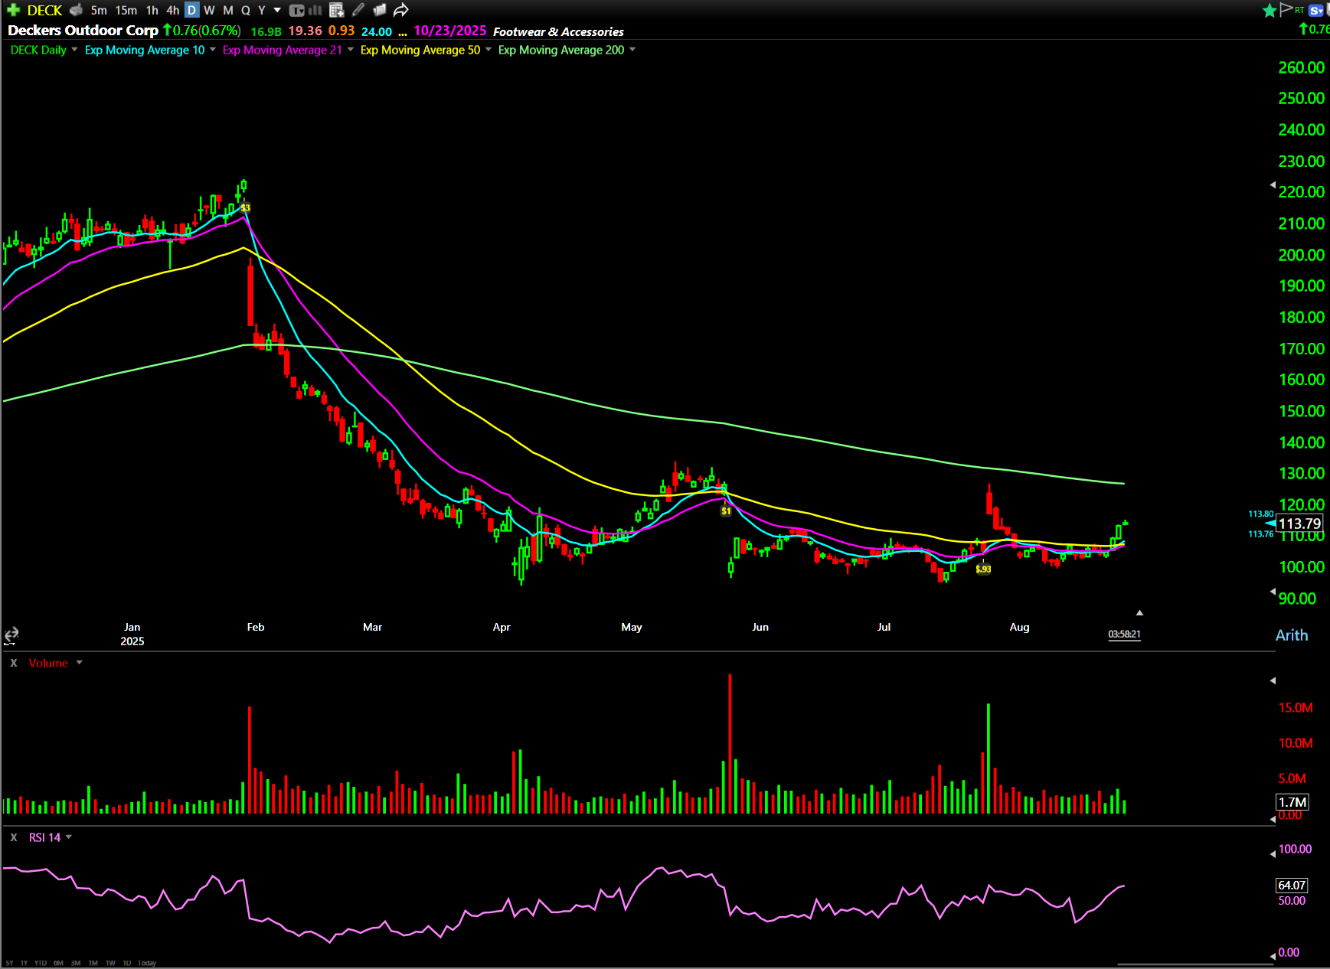Set range to 5Y at bottom left
This screenshot has height=969, width=1330.
[9, 963]
